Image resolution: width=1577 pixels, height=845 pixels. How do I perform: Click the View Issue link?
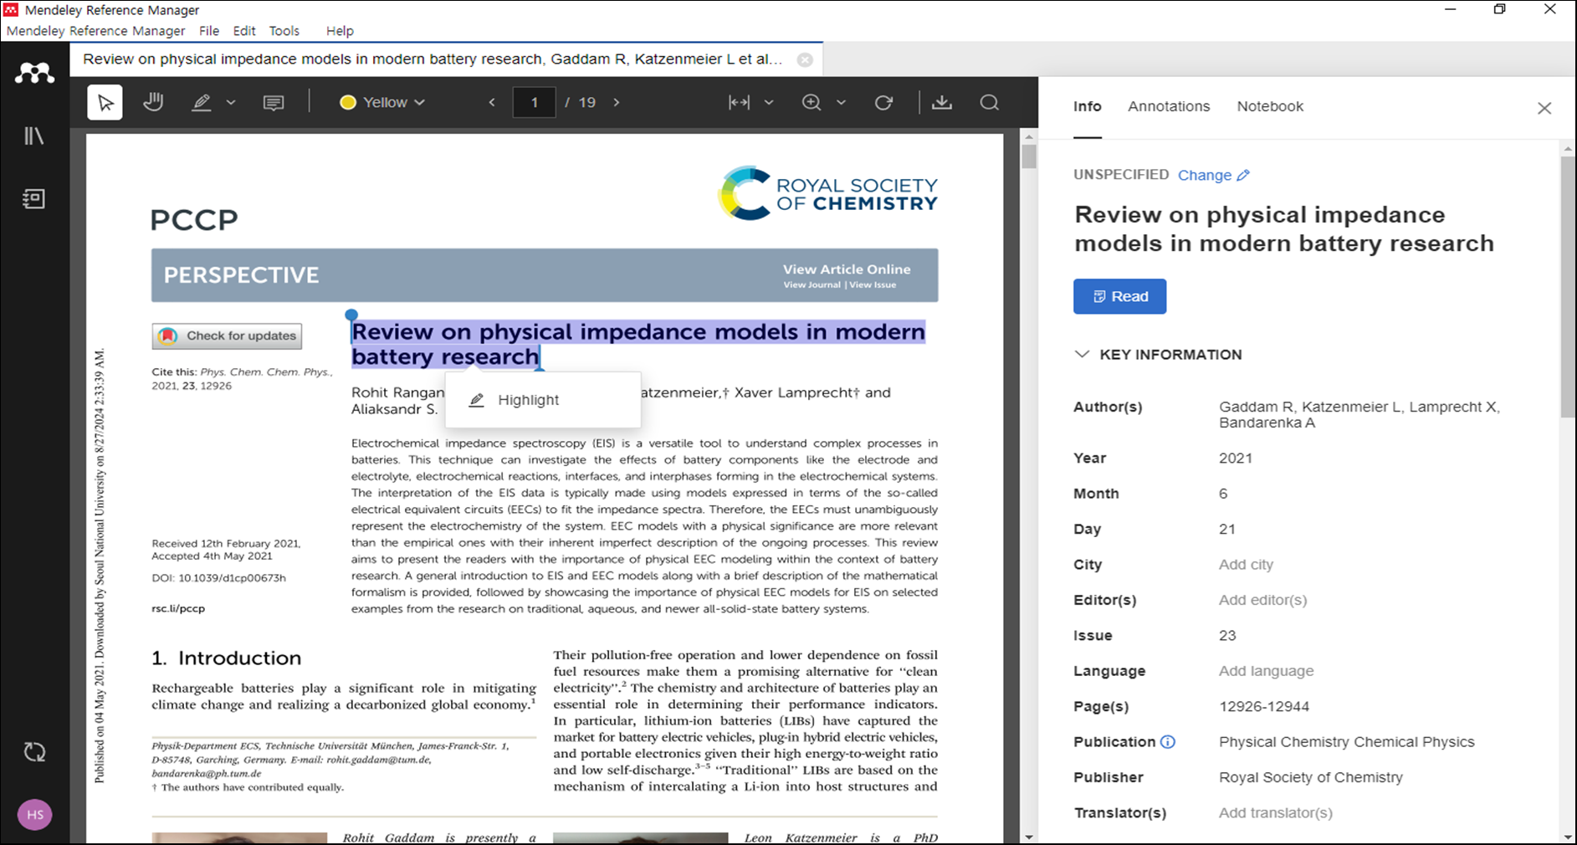point(873,285)
